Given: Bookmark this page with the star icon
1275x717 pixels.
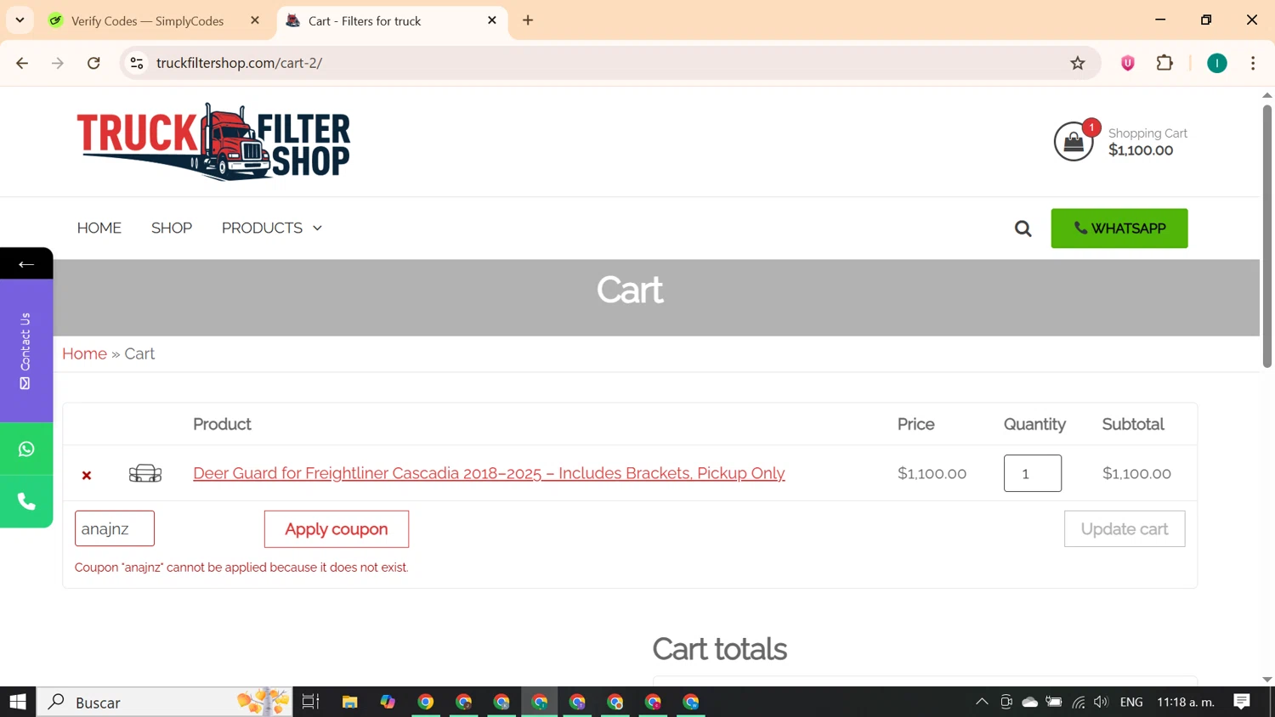Looking at the screenshot, I should coord(1078,63).
